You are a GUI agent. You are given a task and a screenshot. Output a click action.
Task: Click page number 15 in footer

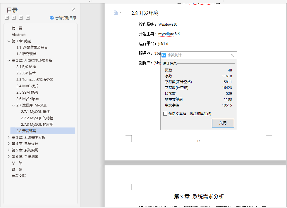pyautogui.click(x=199, y=141)
